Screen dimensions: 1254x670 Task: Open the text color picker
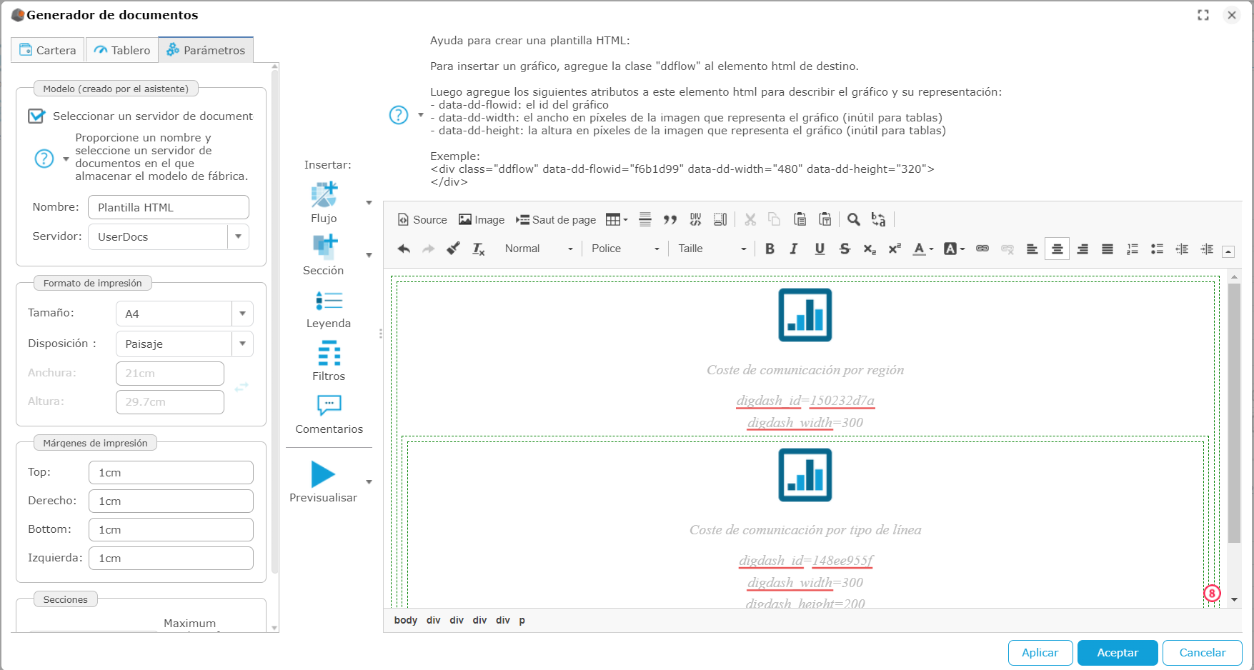tap(923, 249)
